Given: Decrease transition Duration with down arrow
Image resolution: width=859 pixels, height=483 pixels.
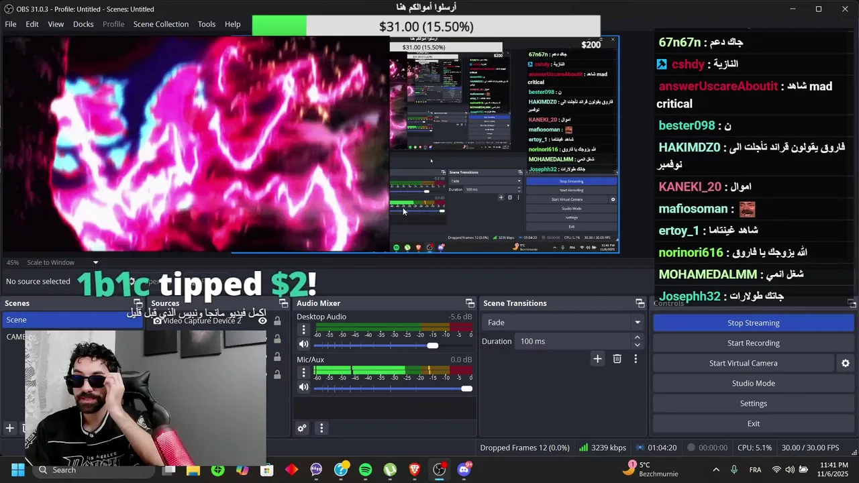Looking at the screenshot, I should click(638, 345).
